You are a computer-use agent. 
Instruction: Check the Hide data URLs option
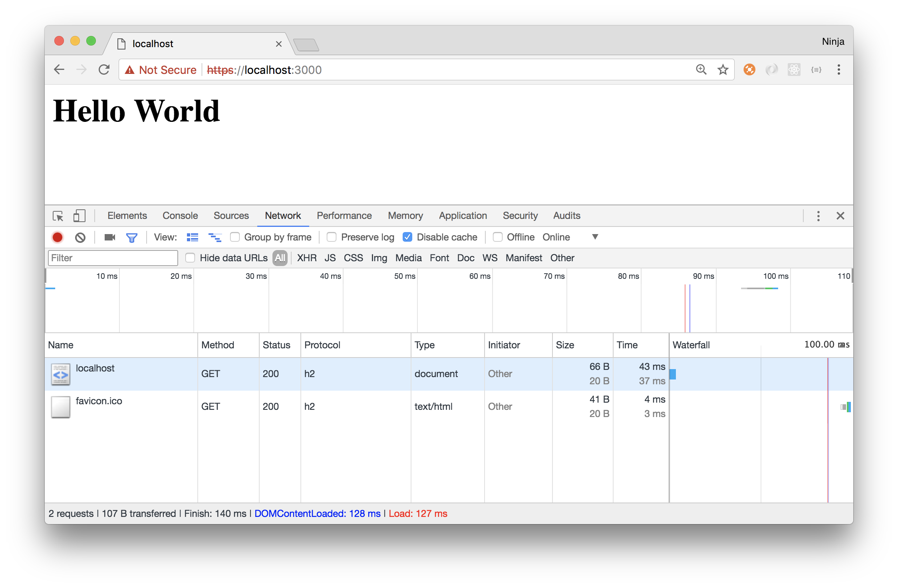pos(190,258)
